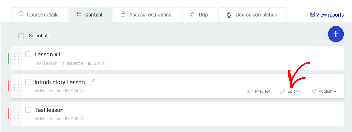Copy ID 301 using the copy icon
352x132 pixels.
point(104,63)
